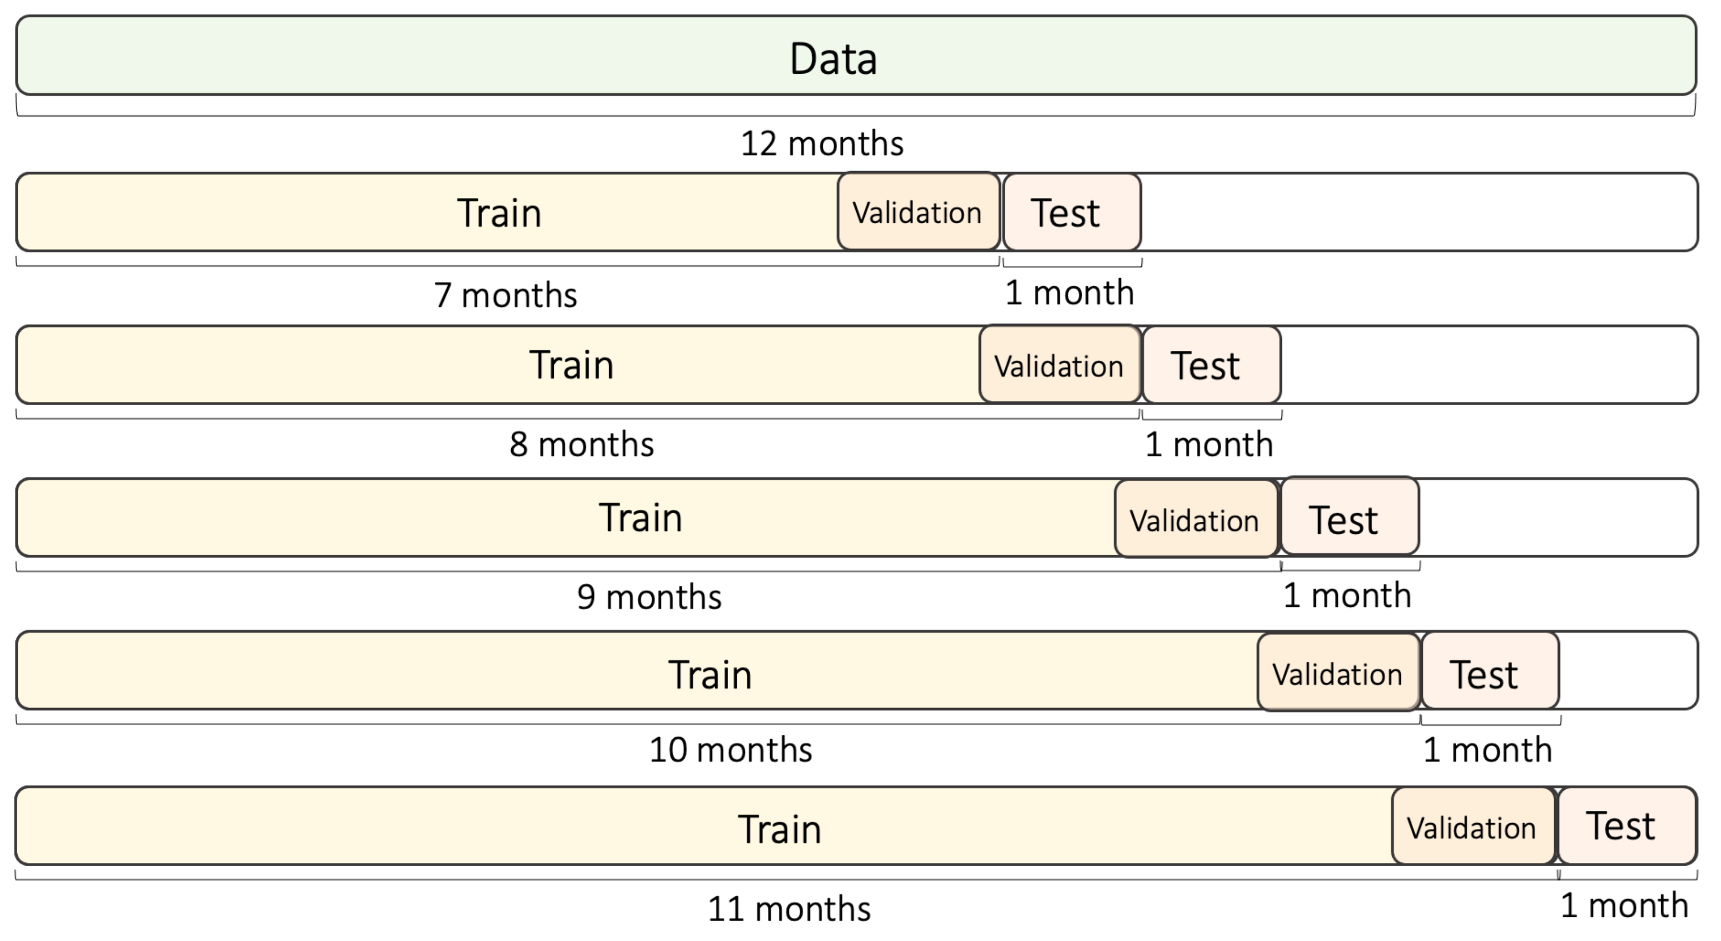Click the Validation box in the 8-month split
Viewport: 1721px width, 941px height.
pyautogui.click(x=1060, y=365)
